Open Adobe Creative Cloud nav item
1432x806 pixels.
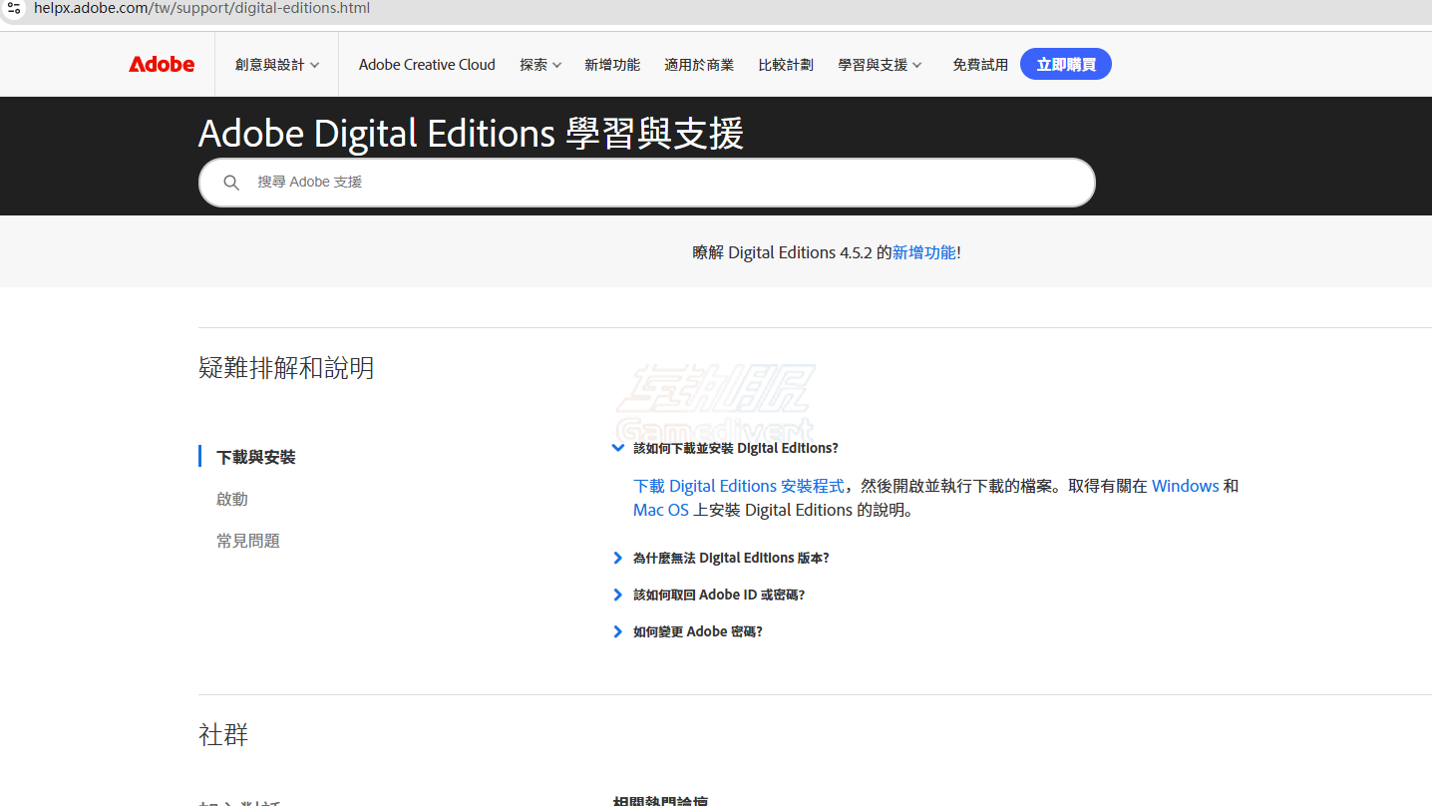pos(427,65)
